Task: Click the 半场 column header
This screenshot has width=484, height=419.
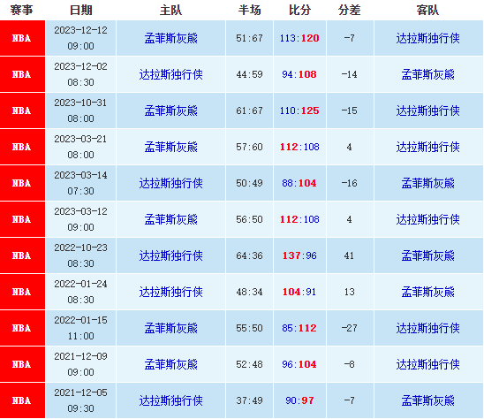Action: point(249,11)
